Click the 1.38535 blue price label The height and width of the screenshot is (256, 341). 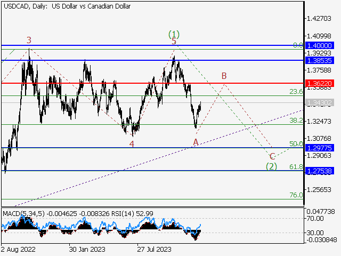(x=320, y=60)
